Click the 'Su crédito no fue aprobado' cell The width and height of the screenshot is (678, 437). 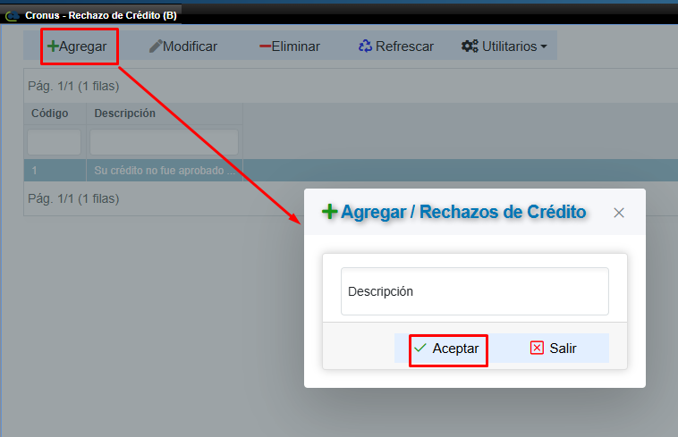(165, 171)
